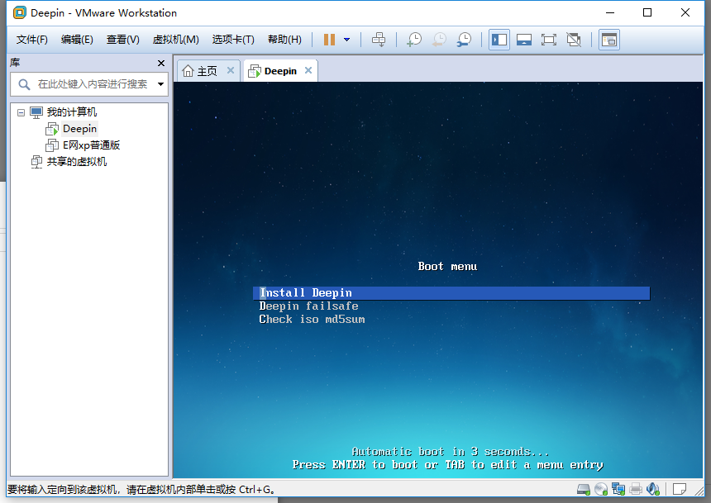Click the message log icon in the status bar
711x503 pixels.
(x=679, y=490)
